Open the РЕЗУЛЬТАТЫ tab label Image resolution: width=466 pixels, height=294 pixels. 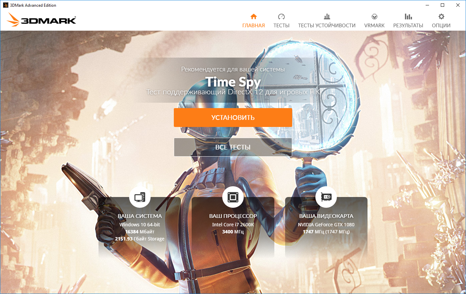[x=408, y=26]
